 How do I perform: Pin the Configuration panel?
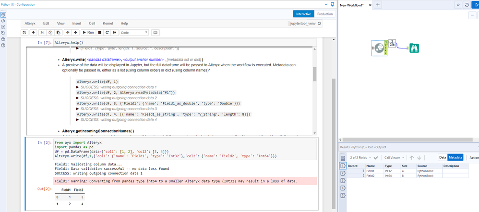click(332, 5)
